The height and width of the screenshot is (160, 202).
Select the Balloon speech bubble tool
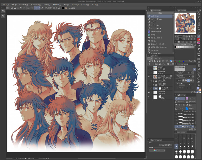(199, 78)
